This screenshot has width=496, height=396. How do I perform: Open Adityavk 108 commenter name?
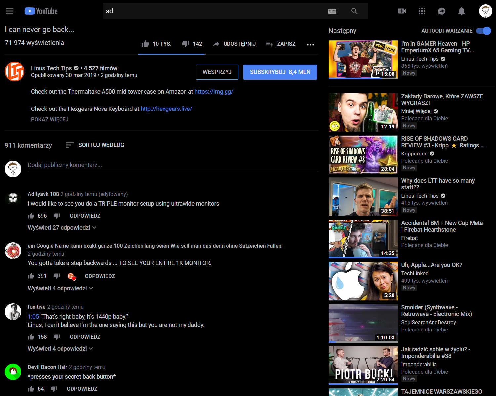[x=43, y=194]
